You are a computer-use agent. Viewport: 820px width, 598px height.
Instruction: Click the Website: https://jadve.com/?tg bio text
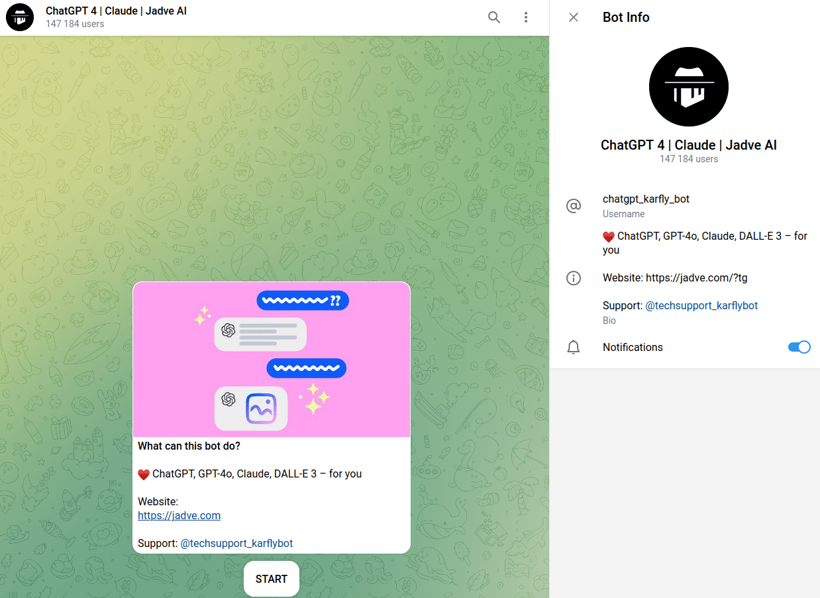[675, 277]
